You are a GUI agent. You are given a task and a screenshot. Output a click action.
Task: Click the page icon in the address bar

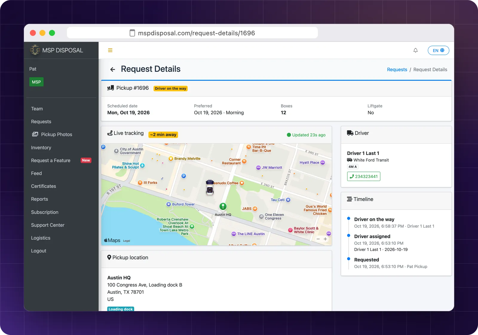pyautogui.click(x=132, y=33)
